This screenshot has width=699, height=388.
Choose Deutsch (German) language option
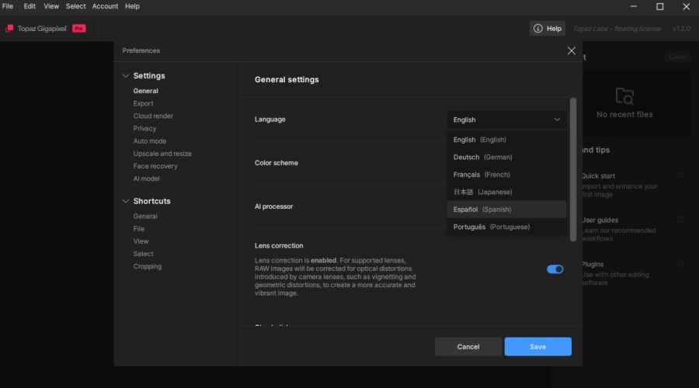(x=506, y=158)
